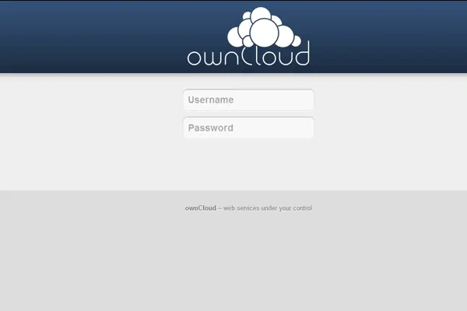Click the ownCloud wordmark in the header

(248, 57)
